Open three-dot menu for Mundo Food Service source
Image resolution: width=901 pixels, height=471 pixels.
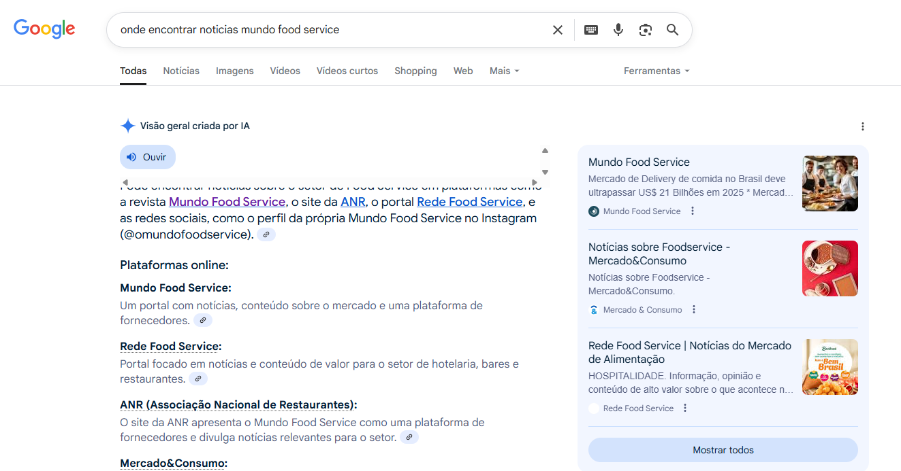[693, 211]
